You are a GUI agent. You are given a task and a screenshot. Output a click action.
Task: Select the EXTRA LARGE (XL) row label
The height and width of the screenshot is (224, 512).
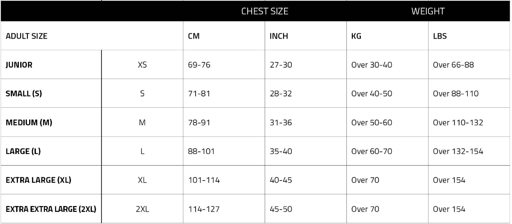[x=39, y=180]
